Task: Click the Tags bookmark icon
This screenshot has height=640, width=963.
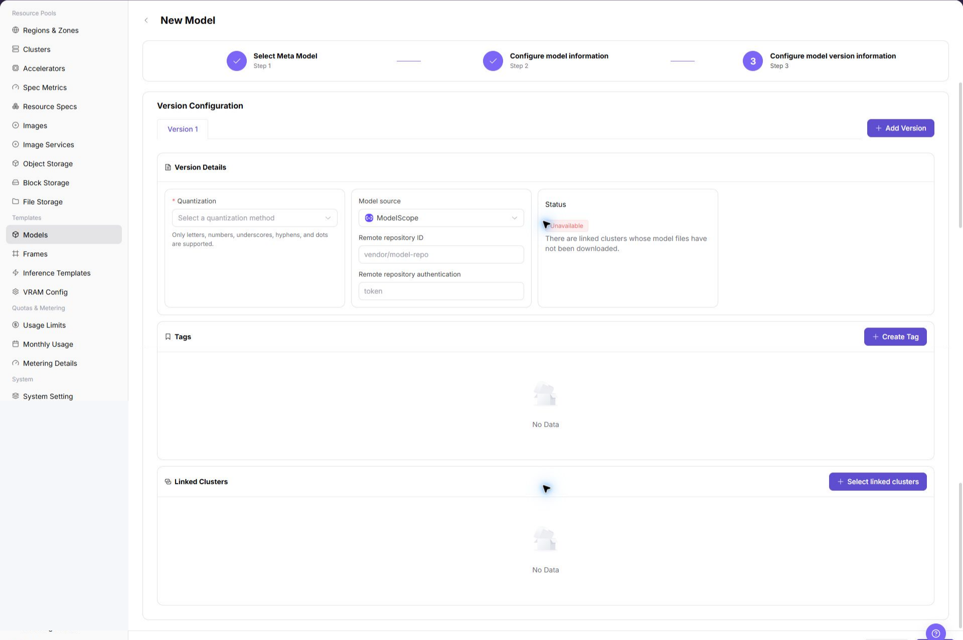Action: 168,337
